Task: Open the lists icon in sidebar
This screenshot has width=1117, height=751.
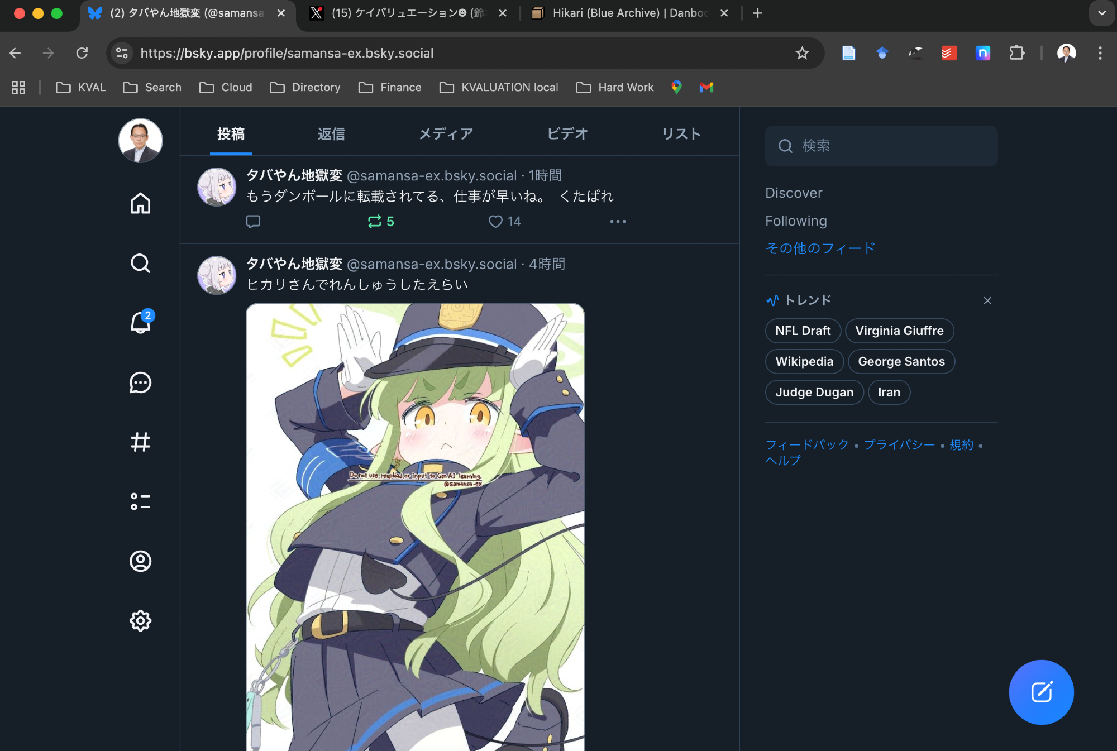Action: pyautogui.click(x=140, y=501)
